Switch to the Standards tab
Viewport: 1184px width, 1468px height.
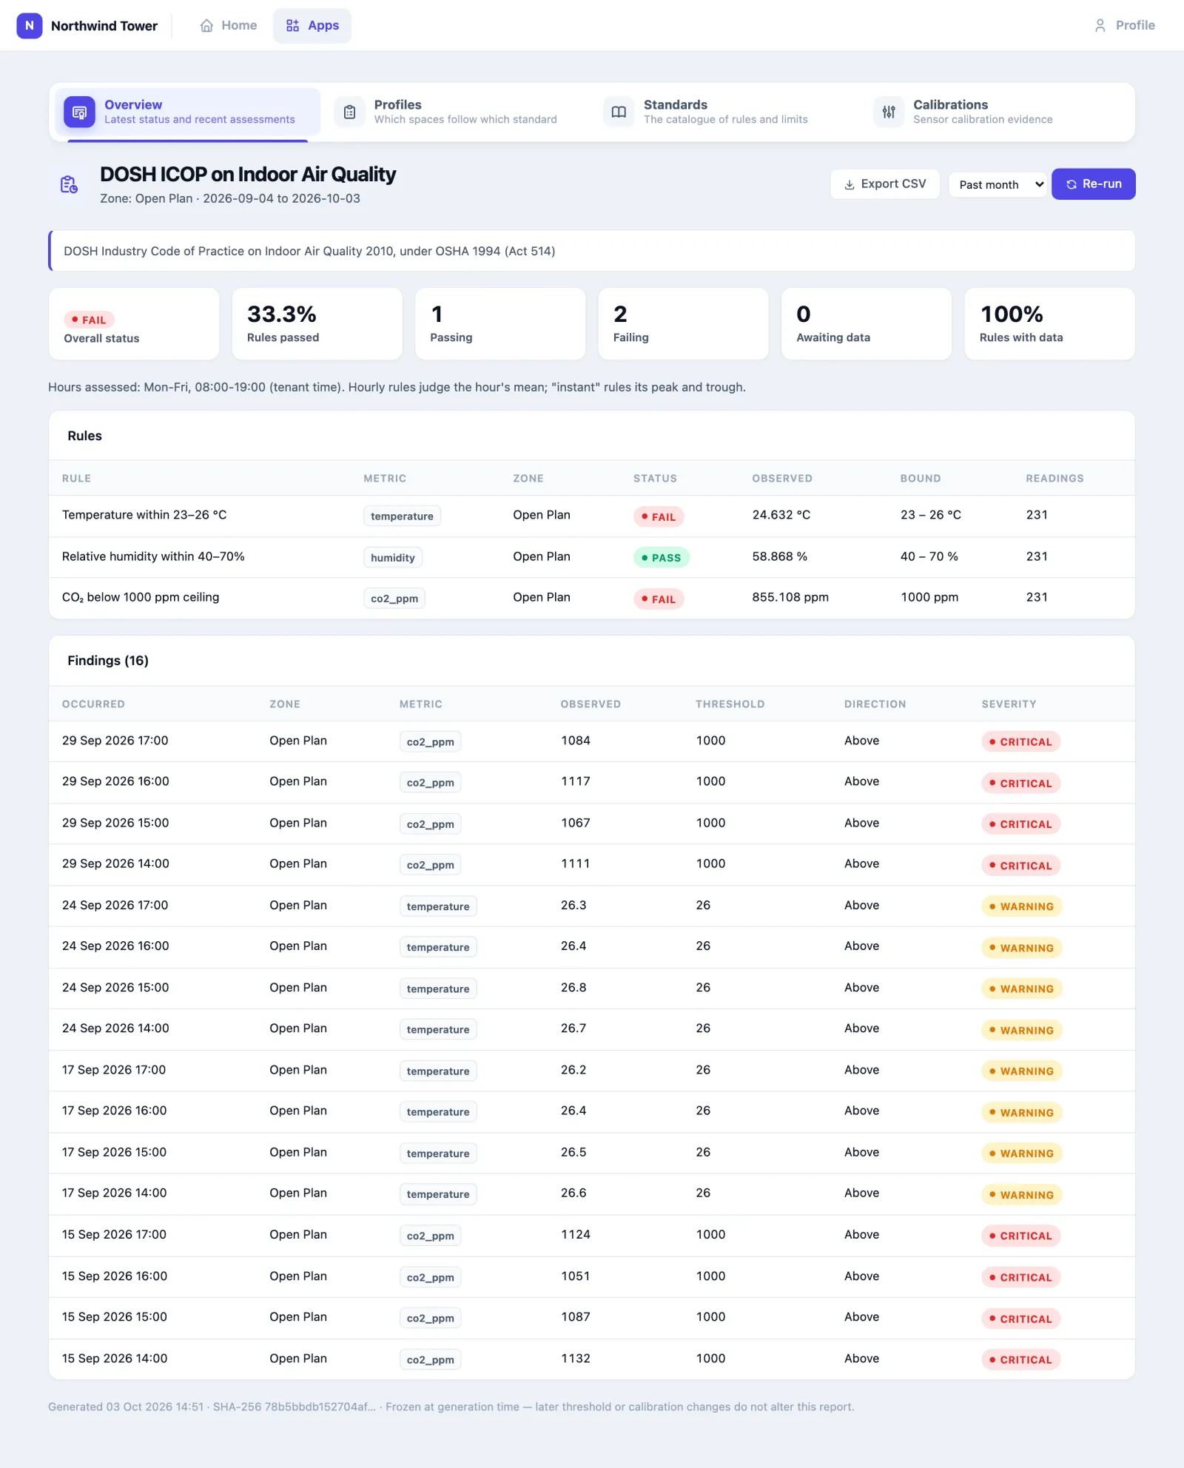[727, 112]
